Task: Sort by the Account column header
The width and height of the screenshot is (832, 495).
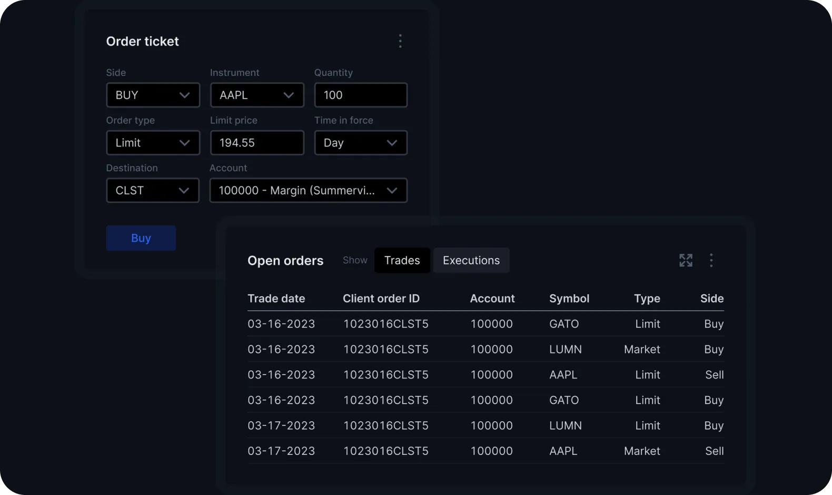Action: (492, 299)
